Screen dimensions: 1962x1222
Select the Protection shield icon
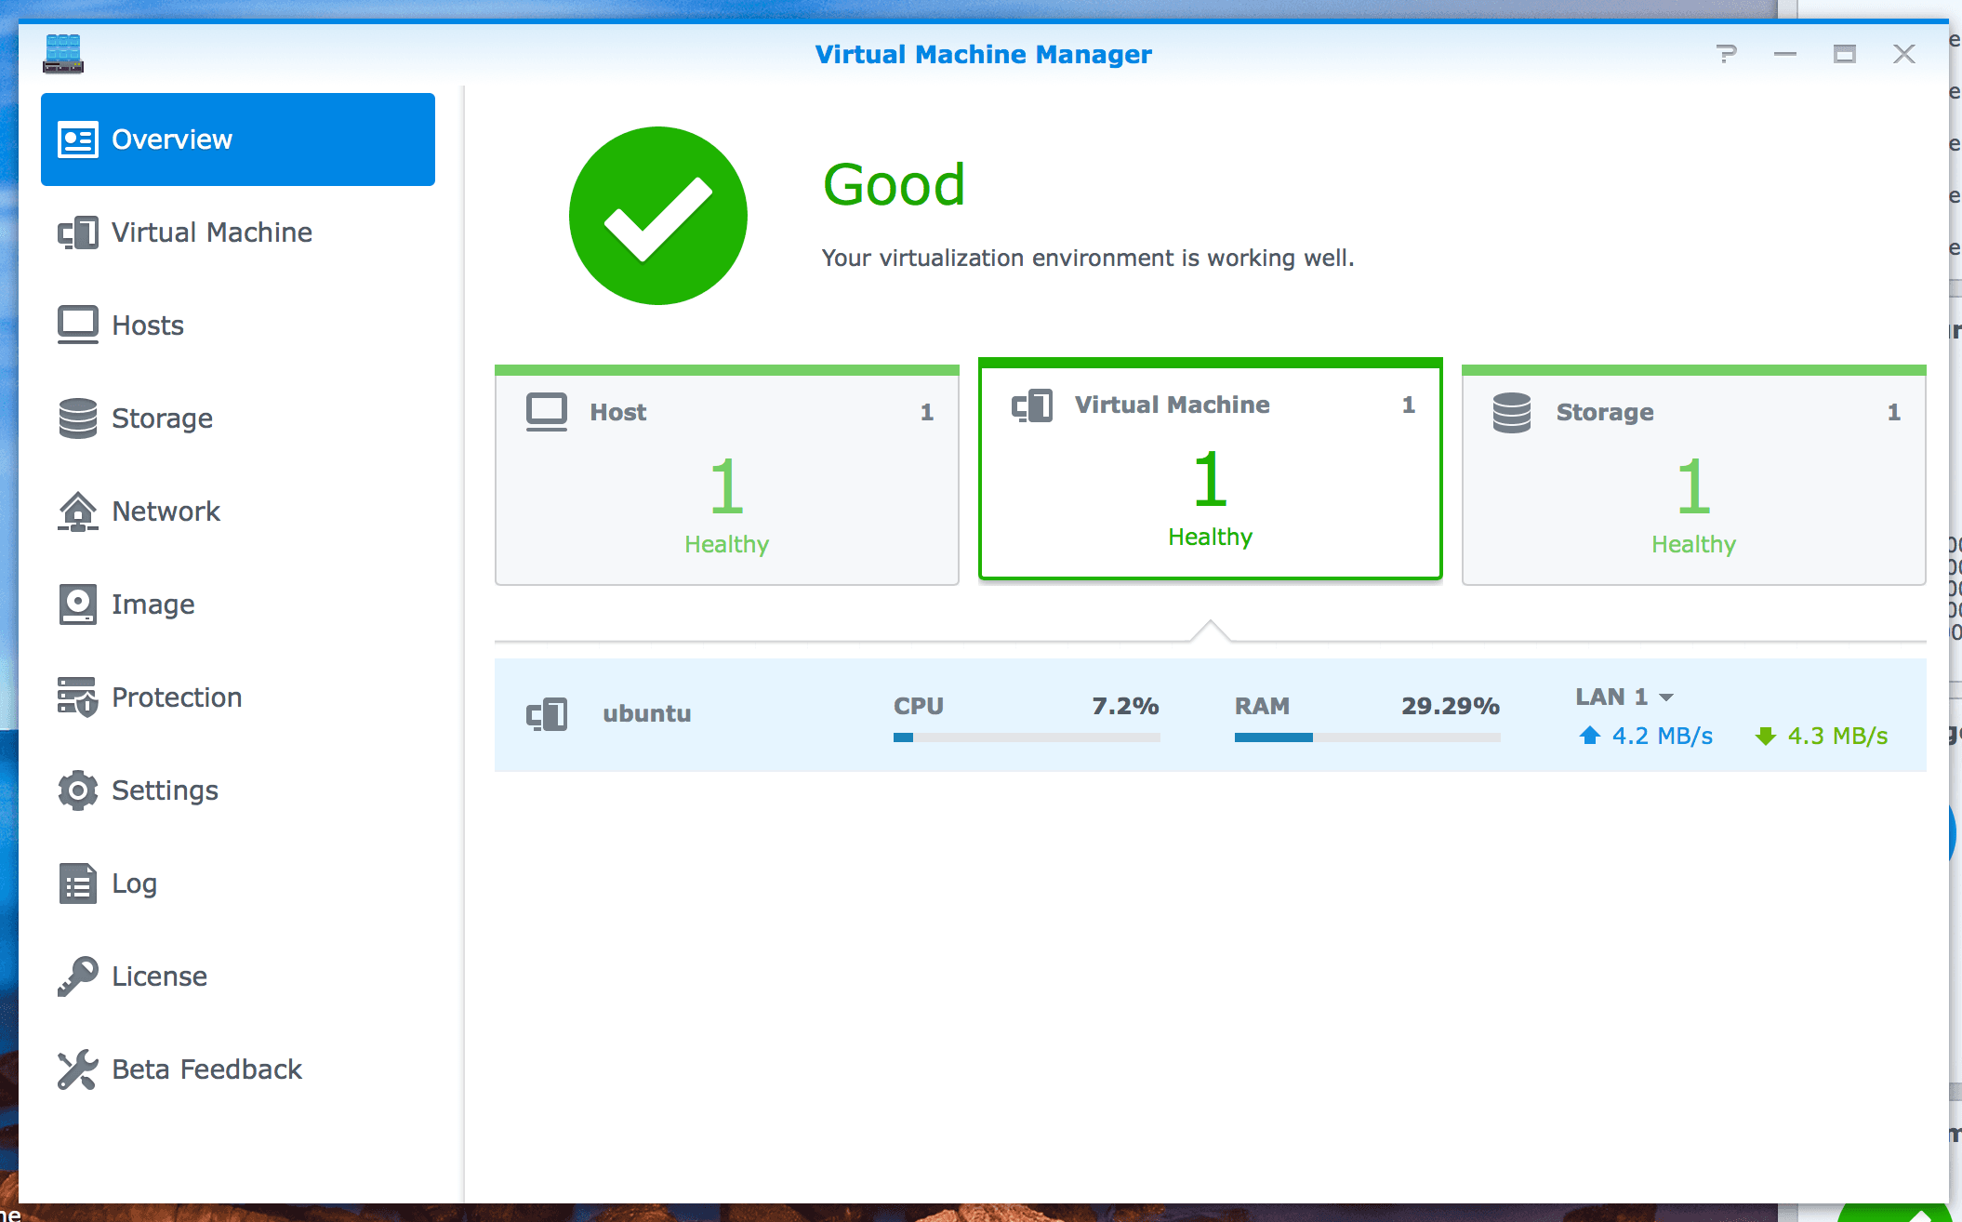point(78,697)
